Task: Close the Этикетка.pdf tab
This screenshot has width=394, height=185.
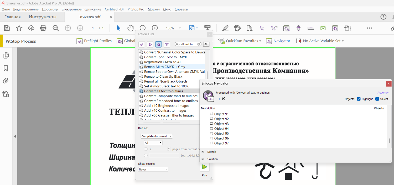Action: pyautogui.click(x=111, y=17)
